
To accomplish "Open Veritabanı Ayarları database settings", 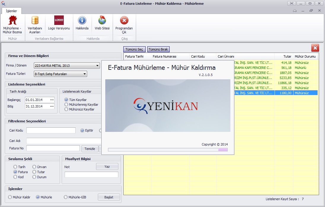I will click(x=35, y=21).
